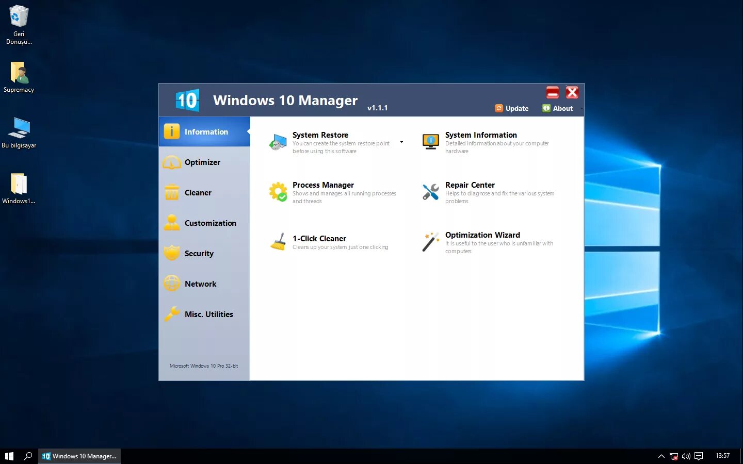Open the Action Center notifications icon
The image size is (743, 464).
(699, 456)
